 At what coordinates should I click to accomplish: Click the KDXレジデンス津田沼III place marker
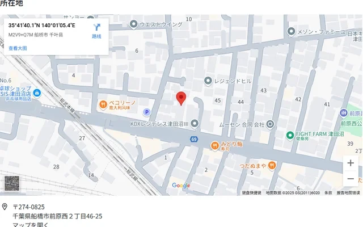coord(195,124)
